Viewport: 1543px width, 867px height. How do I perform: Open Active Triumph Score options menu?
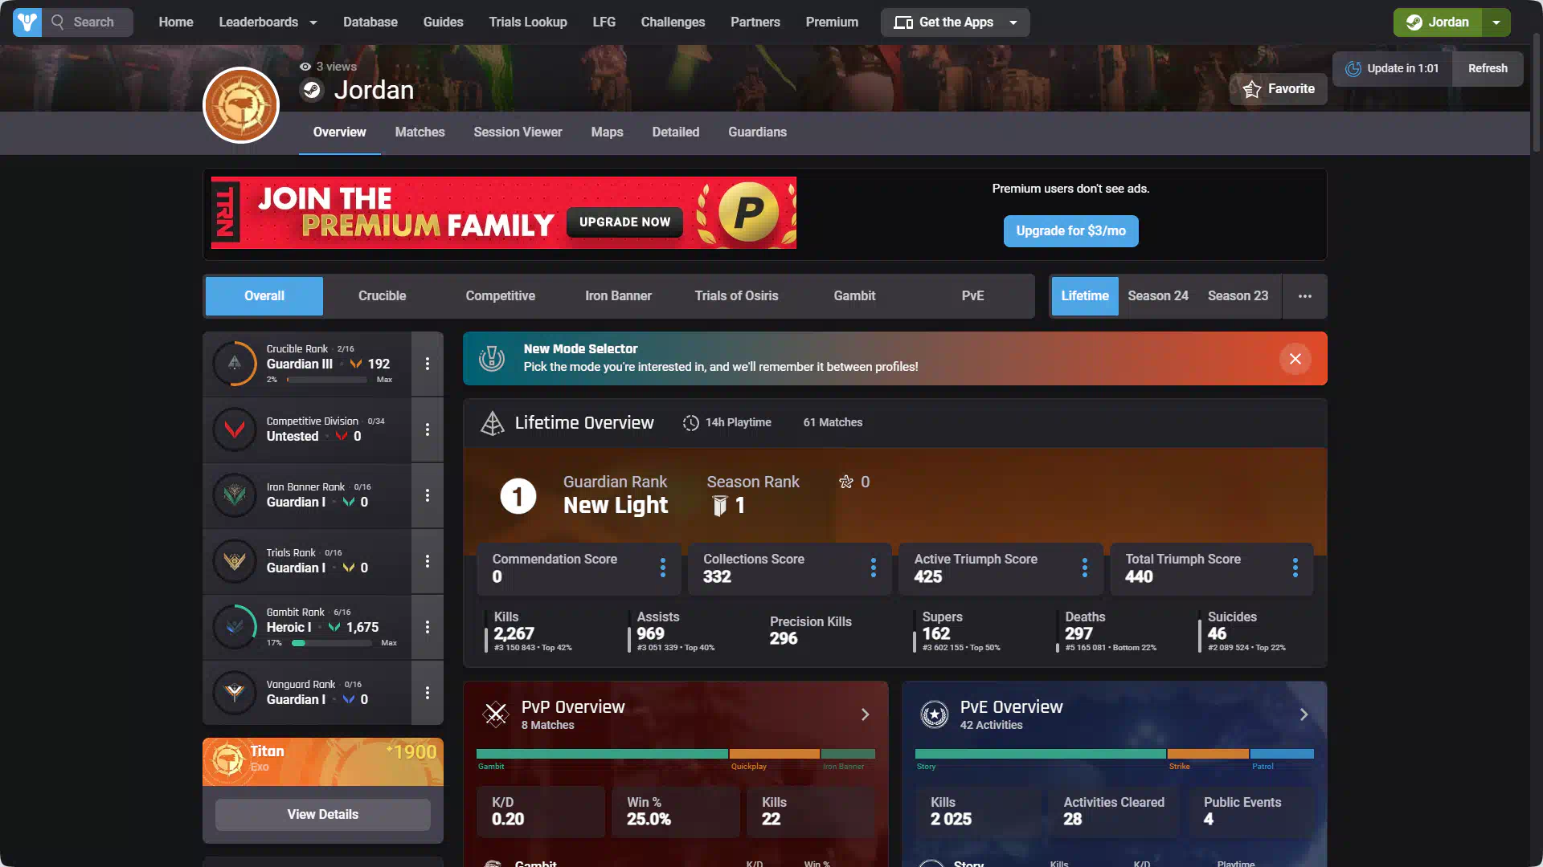1085,568
